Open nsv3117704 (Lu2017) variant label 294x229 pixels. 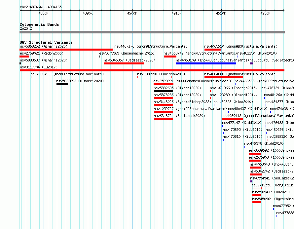(x=39, y=67)
